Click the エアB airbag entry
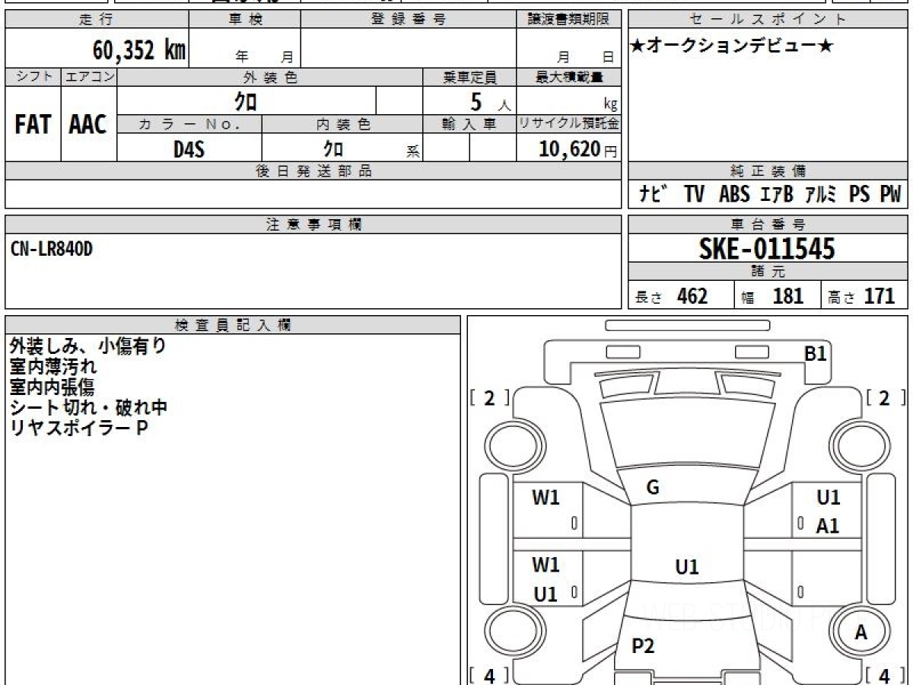 point(777,195)
